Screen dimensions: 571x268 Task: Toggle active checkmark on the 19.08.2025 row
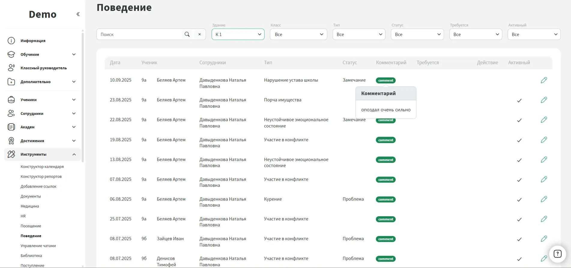(x=519, y=140)
